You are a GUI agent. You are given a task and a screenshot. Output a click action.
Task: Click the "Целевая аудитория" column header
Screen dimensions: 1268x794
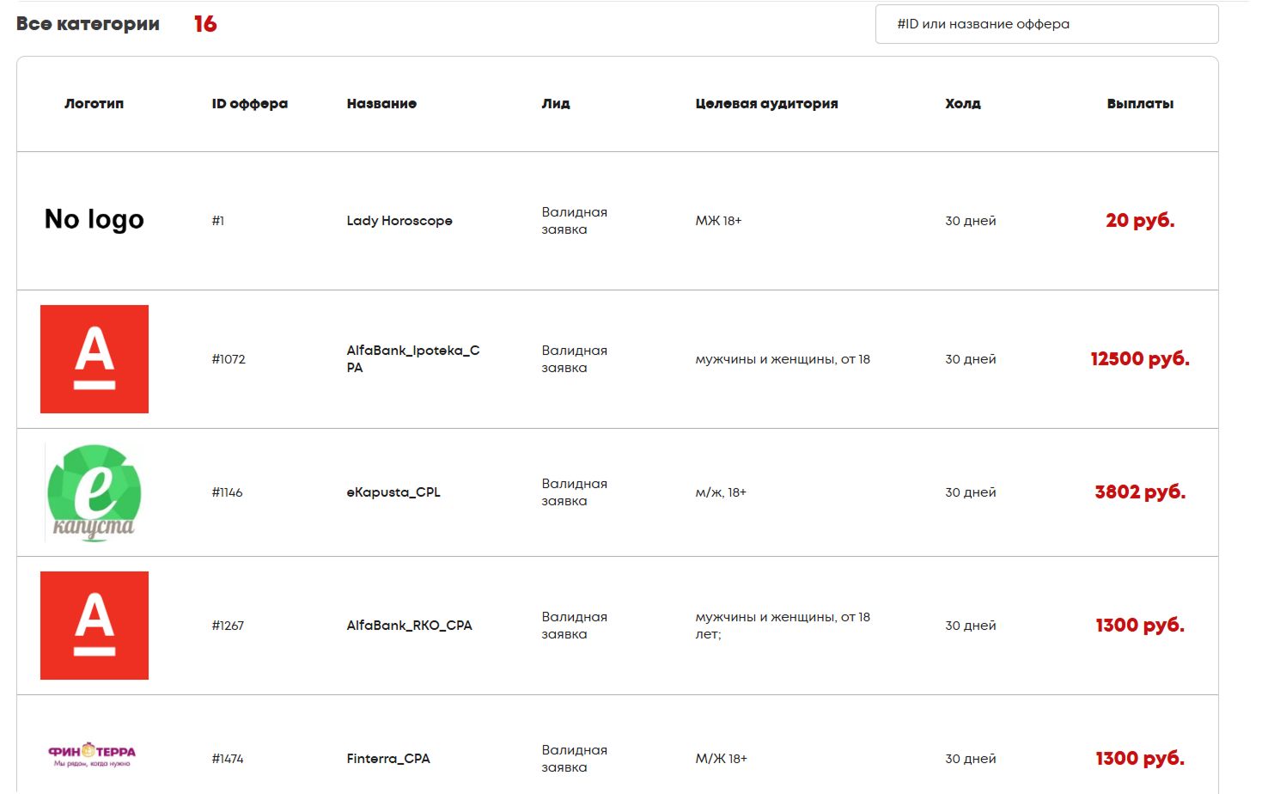766,104
